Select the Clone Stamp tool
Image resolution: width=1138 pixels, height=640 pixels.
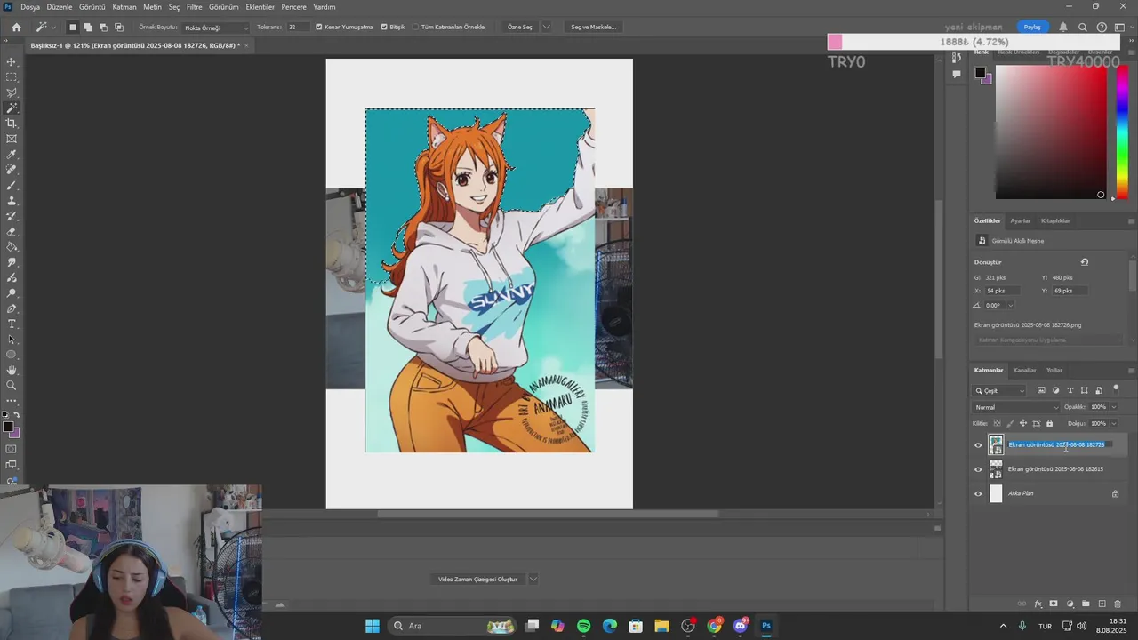12,201
